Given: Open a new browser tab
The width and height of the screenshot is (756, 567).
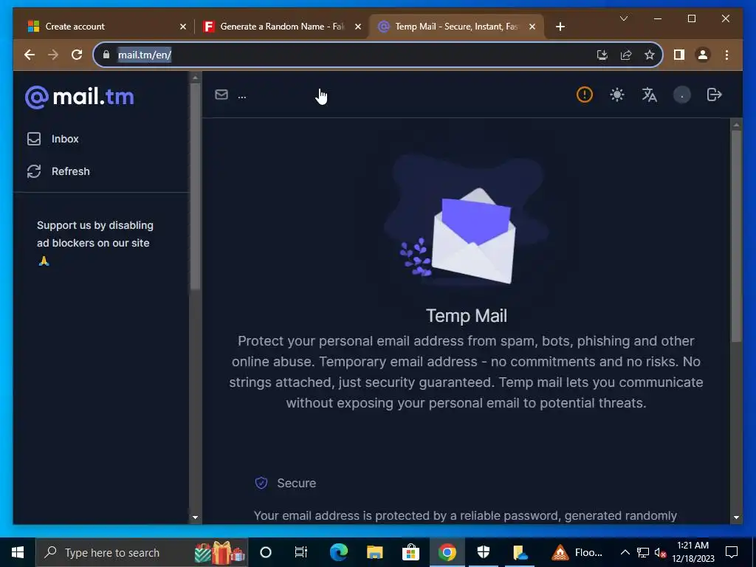Looking at the screenshot, I should [560, 27].
